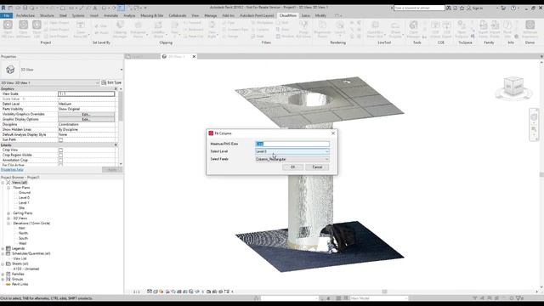Open the Properties help link
Image resolution: width=544 pixels, height=306 pixels.
tap(12, 170)
